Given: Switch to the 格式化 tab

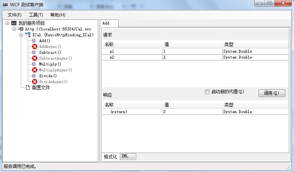Looking at the screenshot, I should 110,157.
